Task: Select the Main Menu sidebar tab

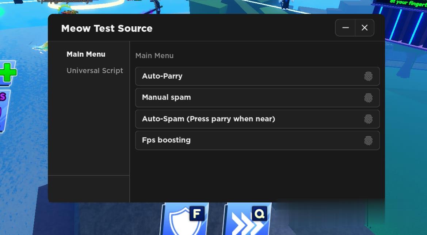Action: 86,54
